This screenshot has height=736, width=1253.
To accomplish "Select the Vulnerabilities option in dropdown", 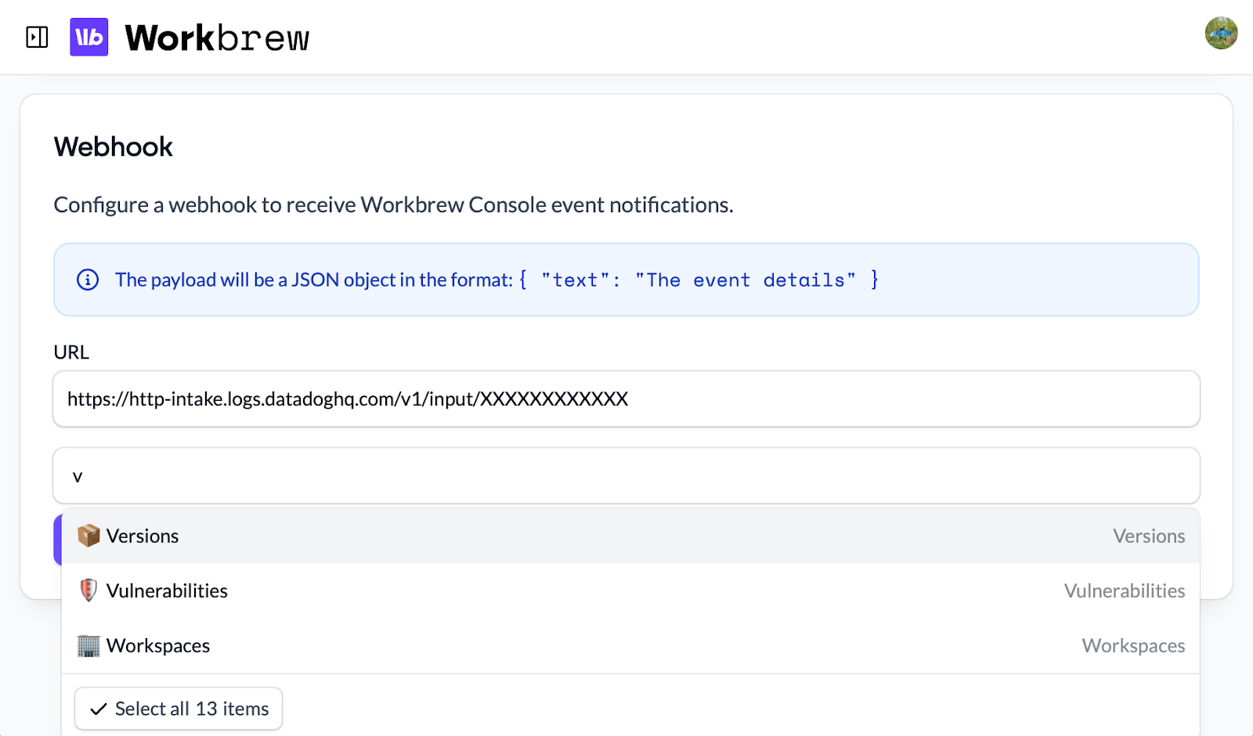I will (x=630, y=591).
